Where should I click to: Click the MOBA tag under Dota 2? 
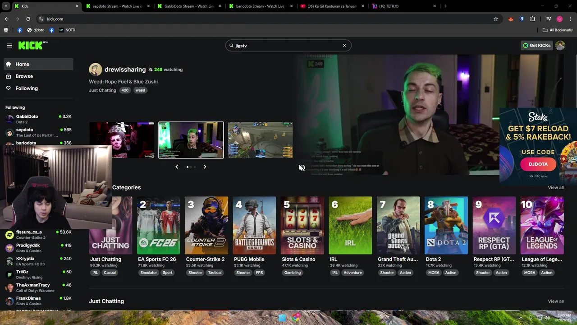click(434, 273)
